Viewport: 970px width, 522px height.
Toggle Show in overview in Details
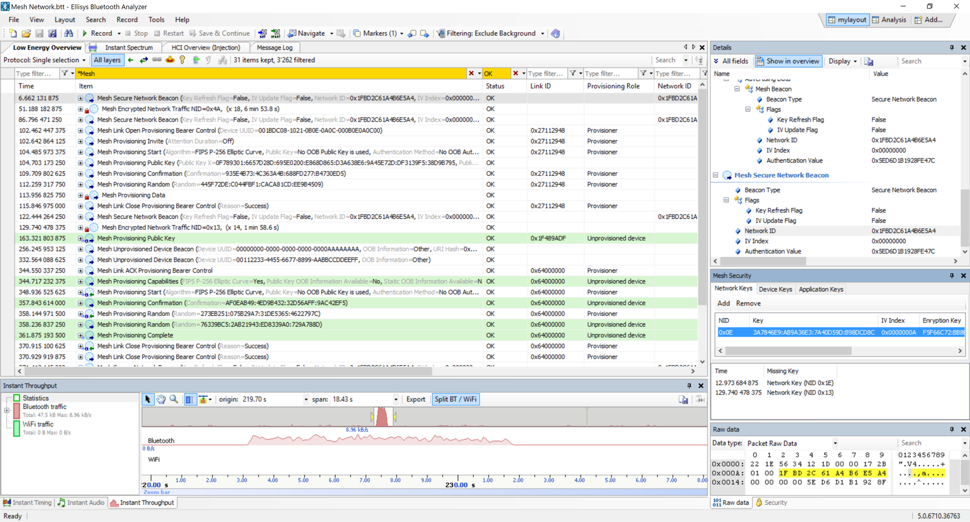coord(788,61)
